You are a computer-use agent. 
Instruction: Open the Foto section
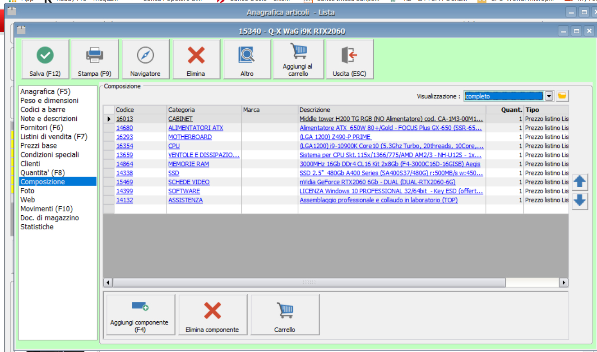click(x=27, y=191)
